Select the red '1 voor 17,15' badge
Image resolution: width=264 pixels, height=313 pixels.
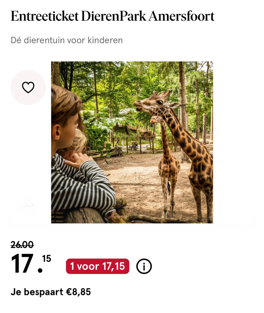point(98,266)
